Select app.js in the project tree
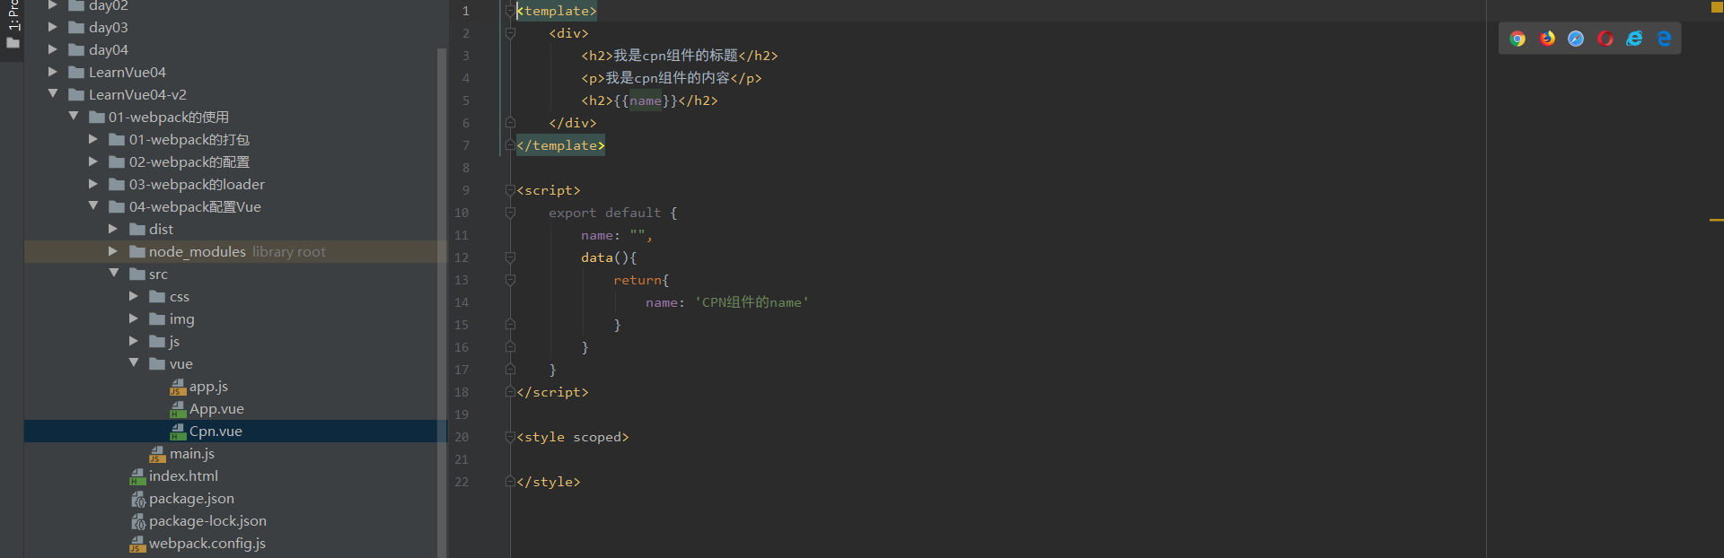 [x=208, y=387]
